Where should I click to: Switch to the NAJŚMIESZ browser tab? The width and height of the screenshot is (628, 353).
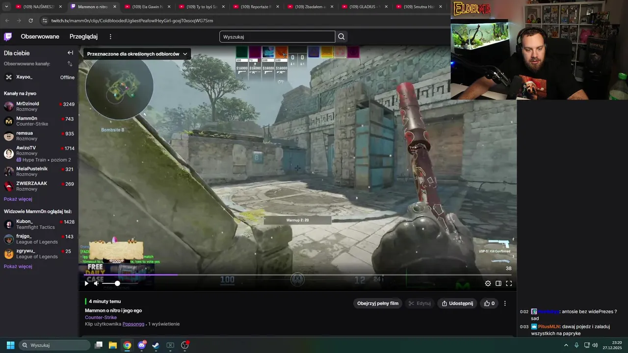[39, 7]
